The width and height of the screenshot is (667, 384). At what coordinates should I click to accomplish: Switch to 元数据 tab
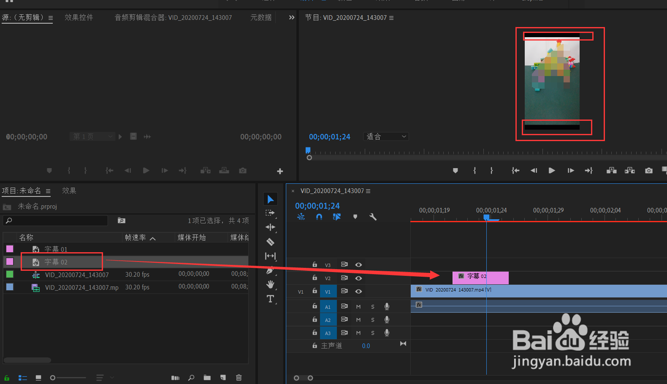tap(261, 17)
